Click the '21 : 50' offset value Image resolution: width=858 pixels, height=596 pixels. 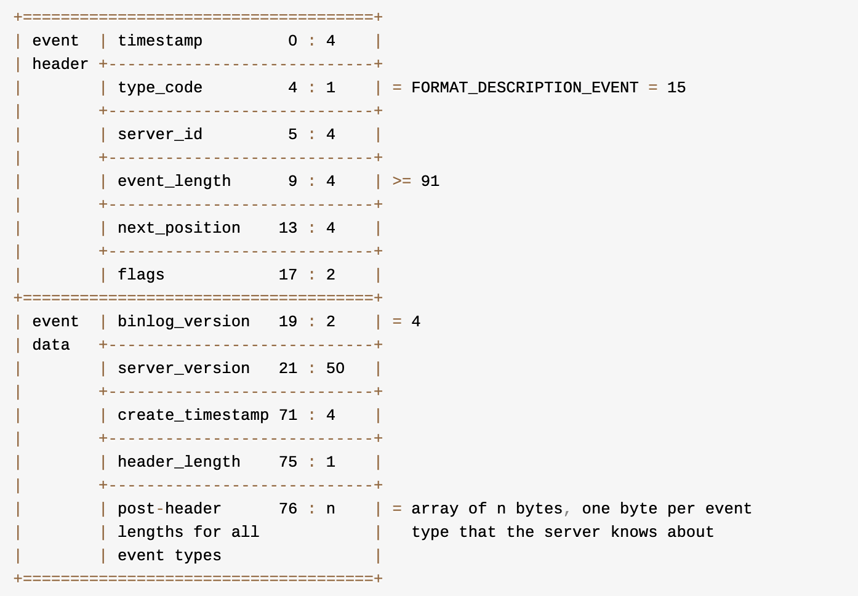tap(311, 368)
